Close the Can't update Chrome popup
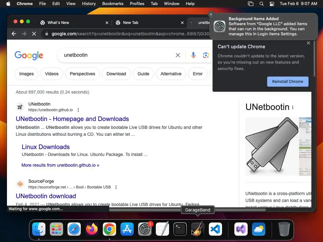Viewport: 323px width, 242px height. click(x=308, y=43)
